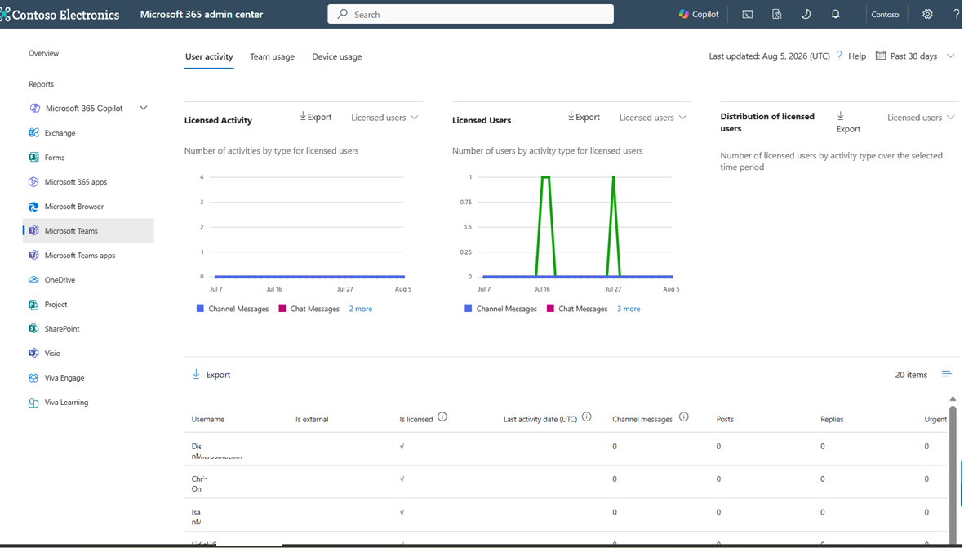
Task: Open Licensed users dropdown in Licensed Activity card
Action: tap(384, 118)
